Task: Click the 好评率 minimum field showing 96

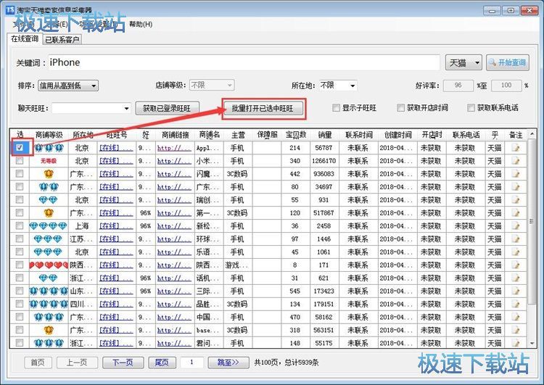Action: (x=458, y=86)
